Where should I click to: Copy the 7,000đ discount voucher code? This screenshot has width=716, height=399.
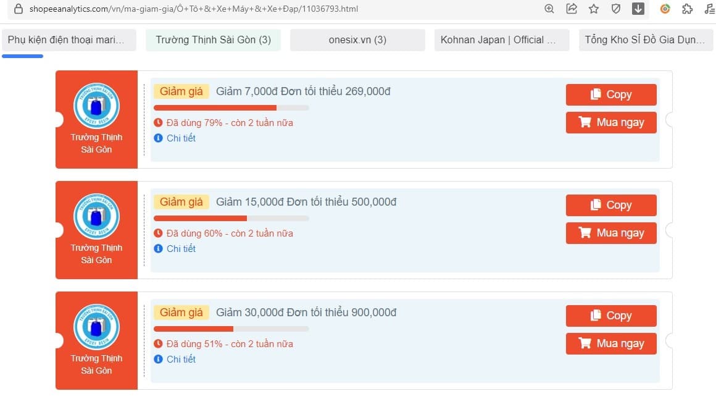[610, 94]
